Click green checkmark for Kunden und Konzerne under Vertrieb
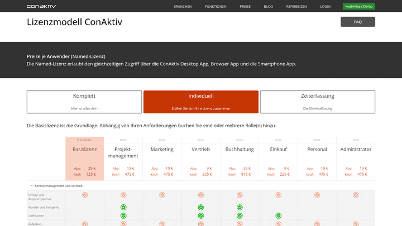The height and width of the screenshot is (226, 402). (201, 207)
